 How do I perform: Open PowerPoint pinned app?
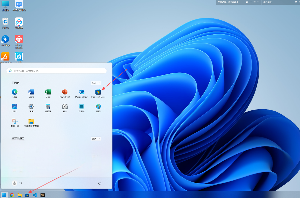coord(65,94)
